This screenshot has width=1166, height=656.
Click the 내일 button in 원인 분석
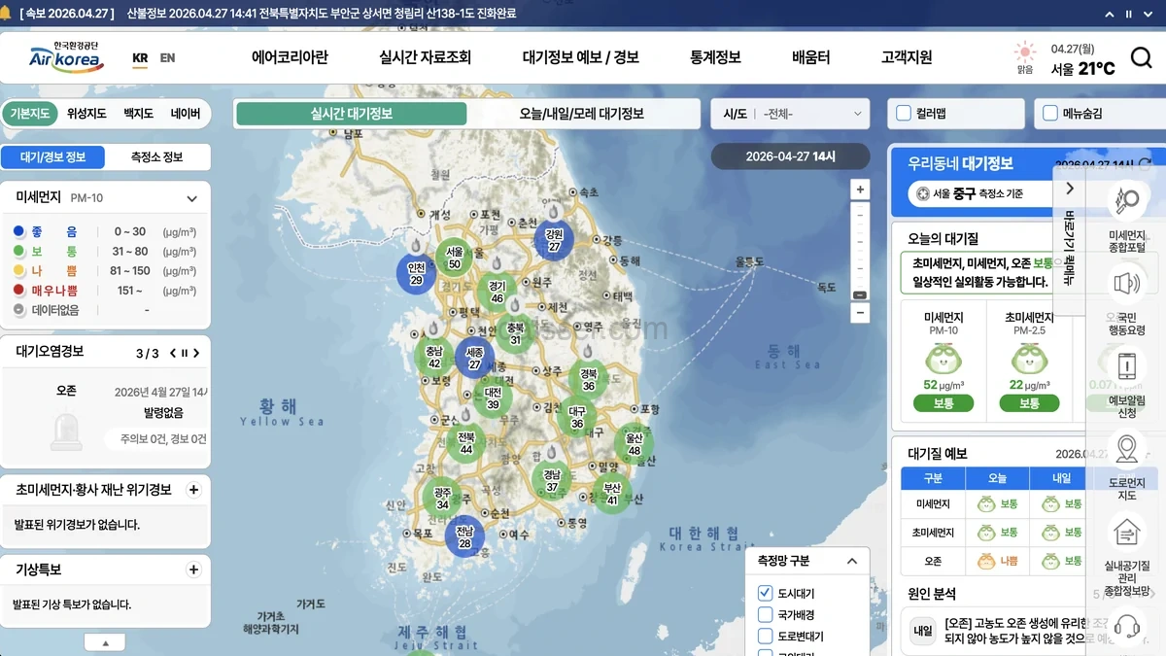922,631
